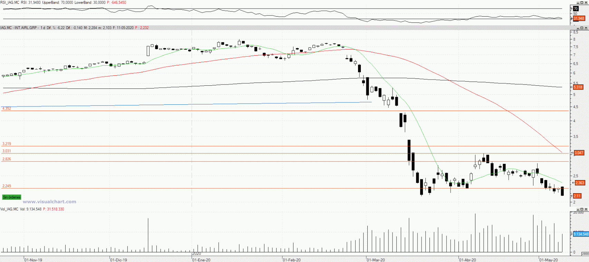Maximize the Vol_IAG.MC volume pane
The image size is (589, 262).
tap(582, 209)
